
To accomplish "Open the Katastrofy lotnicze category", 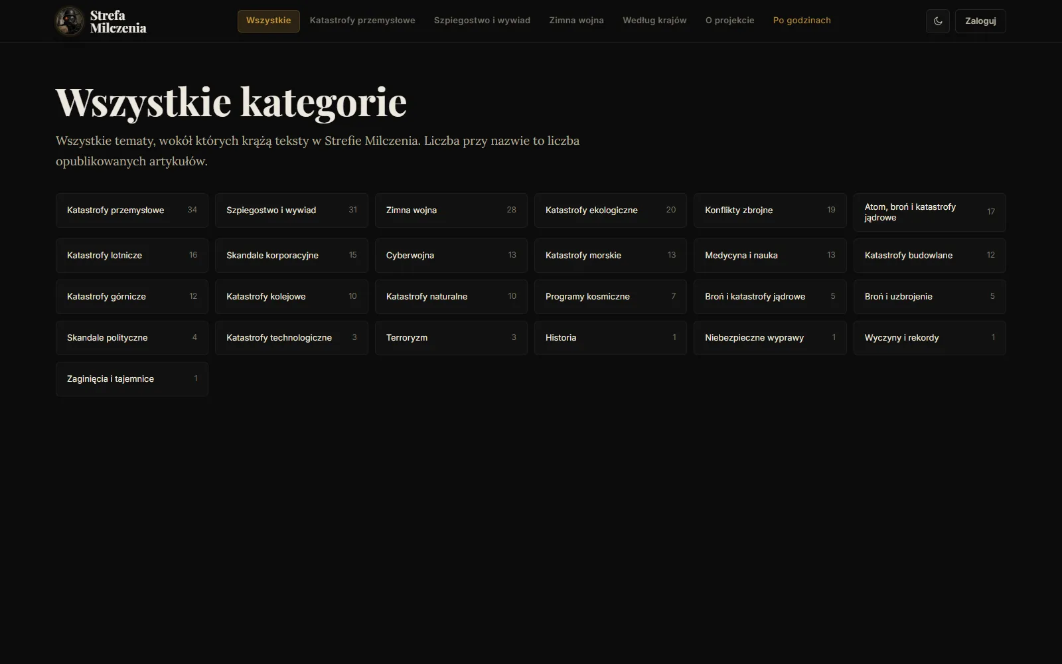I will point(132,256).
